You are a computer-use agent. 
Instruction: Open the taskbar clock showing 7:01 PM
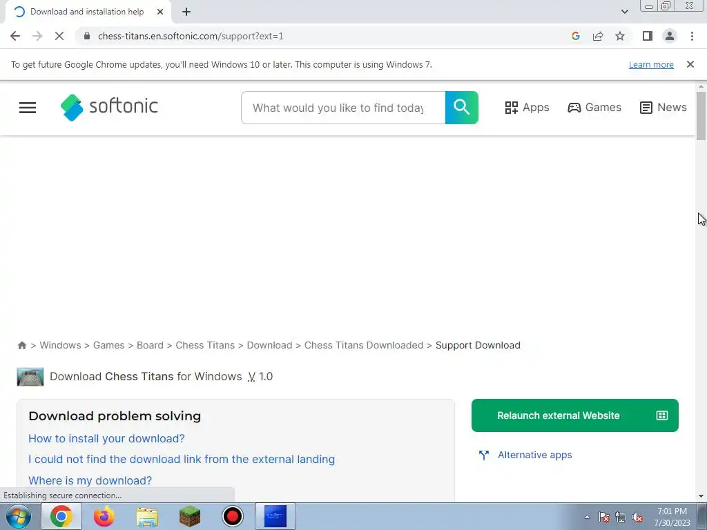pyautogui.click(x=672, y=517)
